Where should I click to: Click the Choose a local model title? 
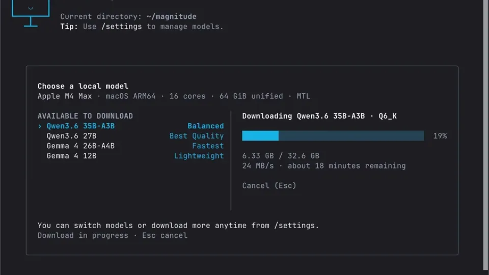coord(83,86)
